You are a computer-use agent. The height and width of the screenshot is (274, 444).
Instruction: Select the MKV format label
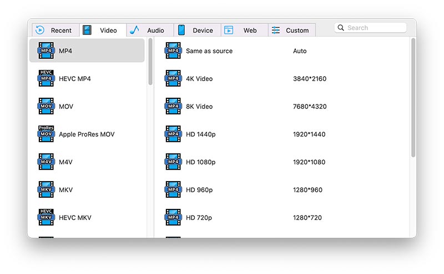point(65,190)
